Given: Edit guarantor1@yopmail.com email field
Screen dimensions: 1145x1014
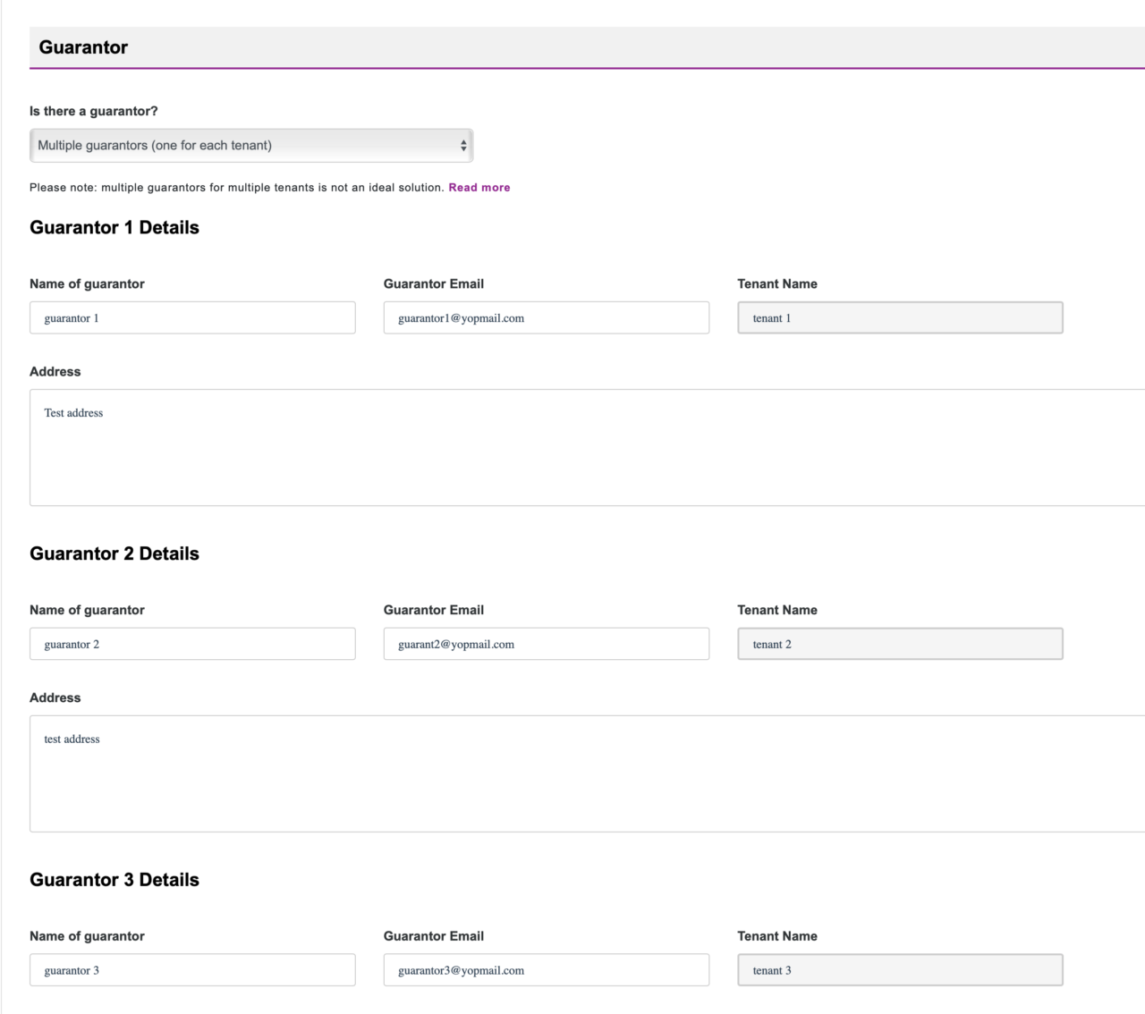Looking at the screenshot, I should 547,317.
